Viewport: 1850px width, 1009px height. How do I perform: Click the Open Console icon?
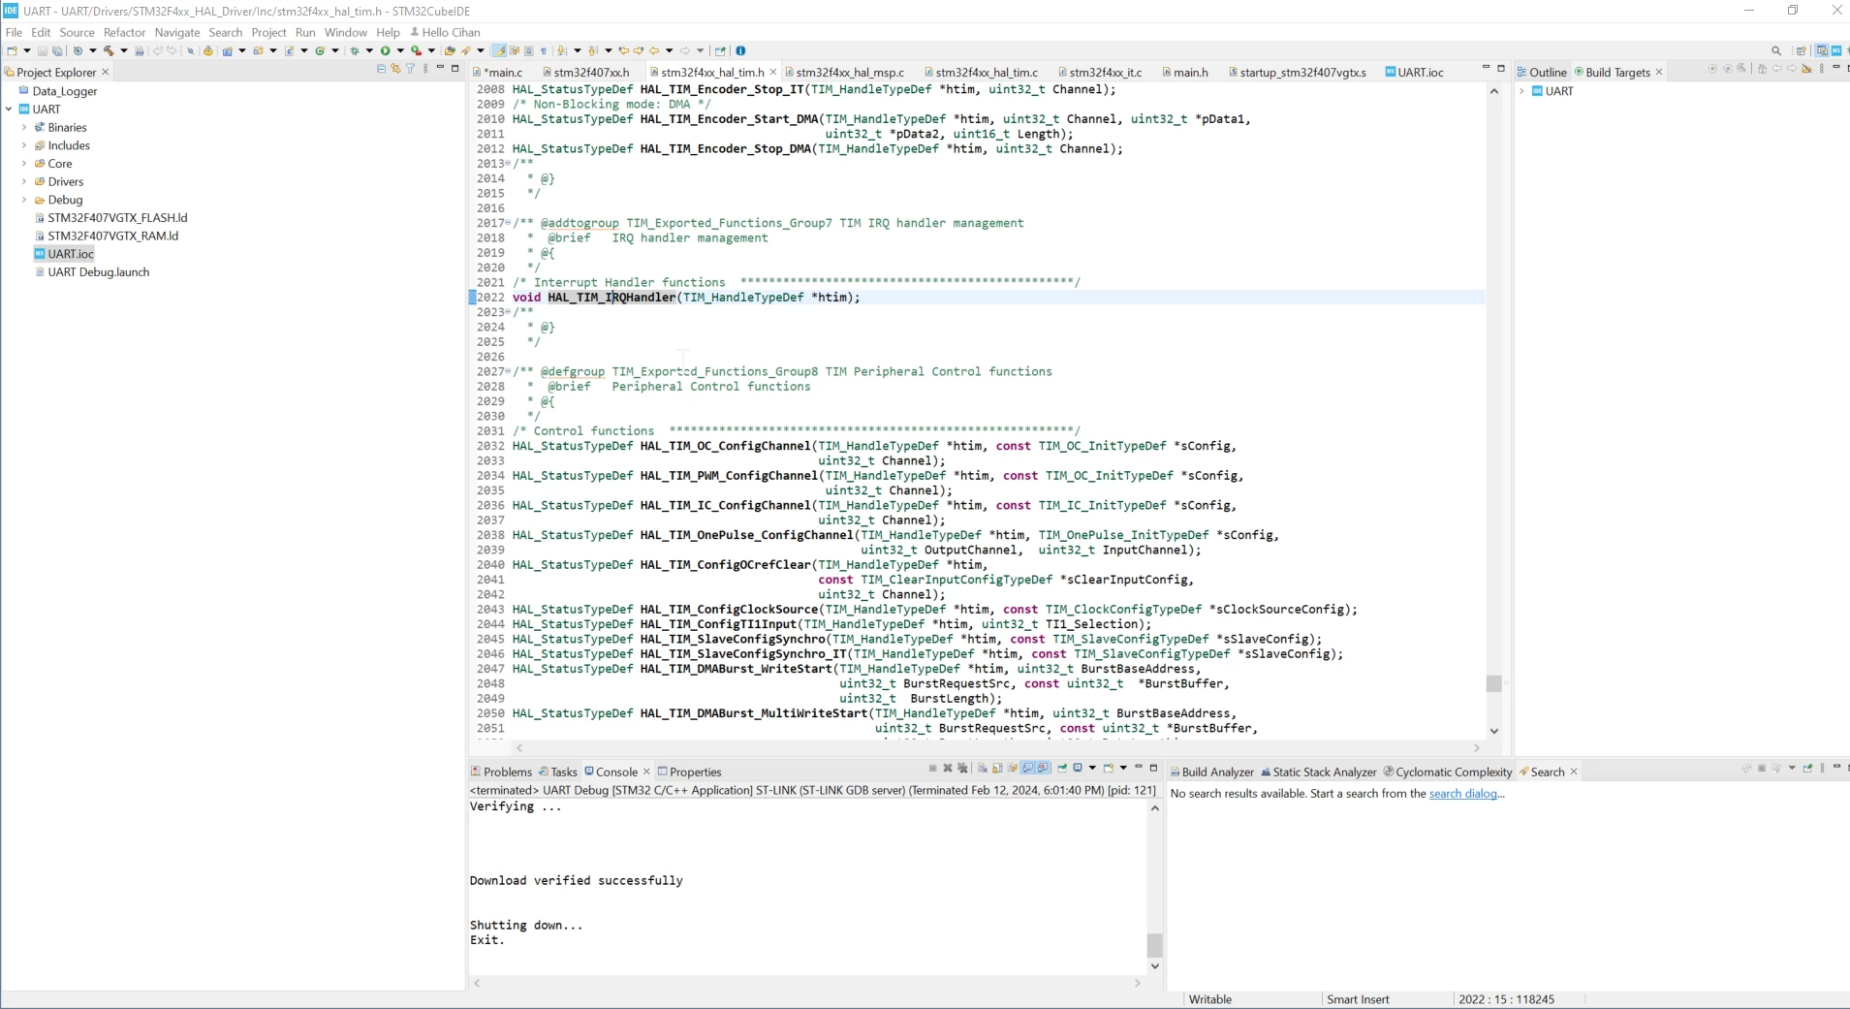click(x=1108, y=768)
